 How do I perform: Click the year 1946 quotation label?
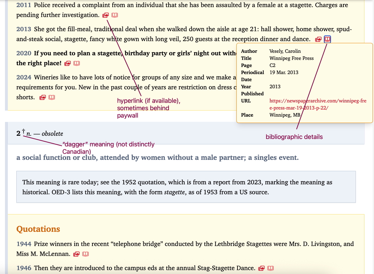coord(23,268)
